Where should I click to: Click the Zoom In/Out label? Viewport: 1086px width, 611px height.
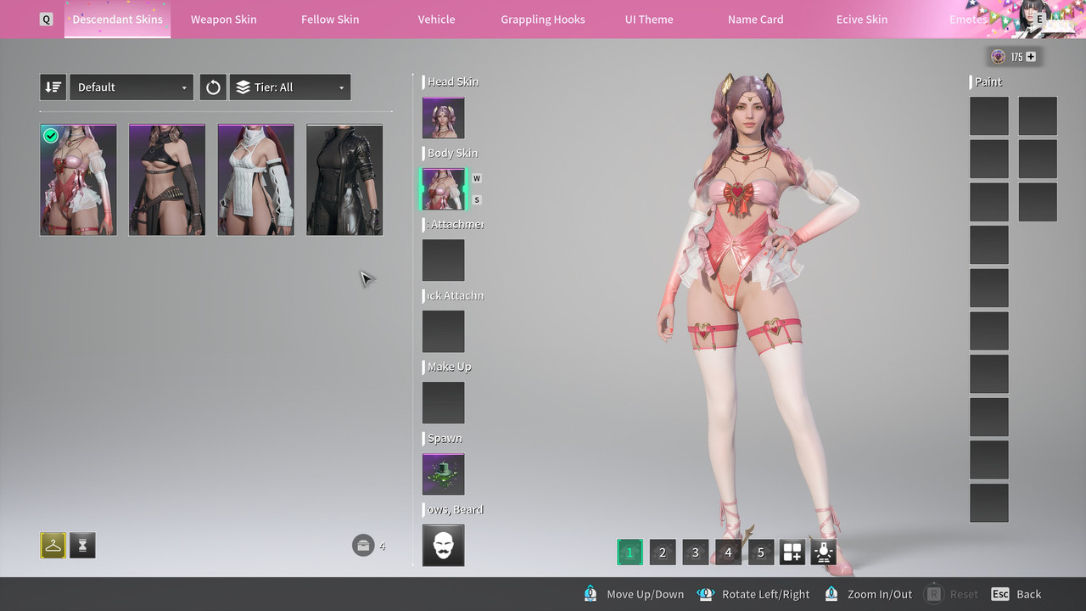[x=880, y=594]
